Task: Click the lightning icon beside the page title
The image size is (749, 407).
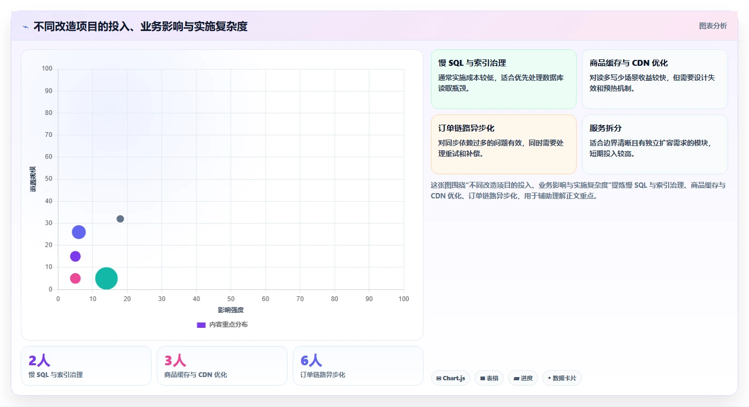Action: [25, 26]
